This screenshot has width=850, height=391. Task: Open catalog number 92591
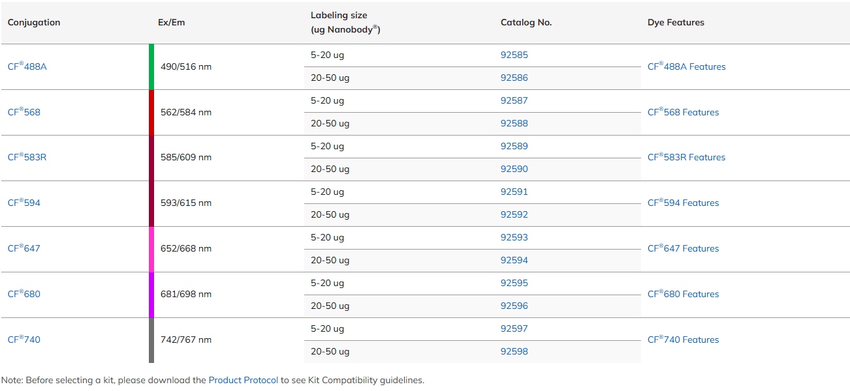(514, 192)
